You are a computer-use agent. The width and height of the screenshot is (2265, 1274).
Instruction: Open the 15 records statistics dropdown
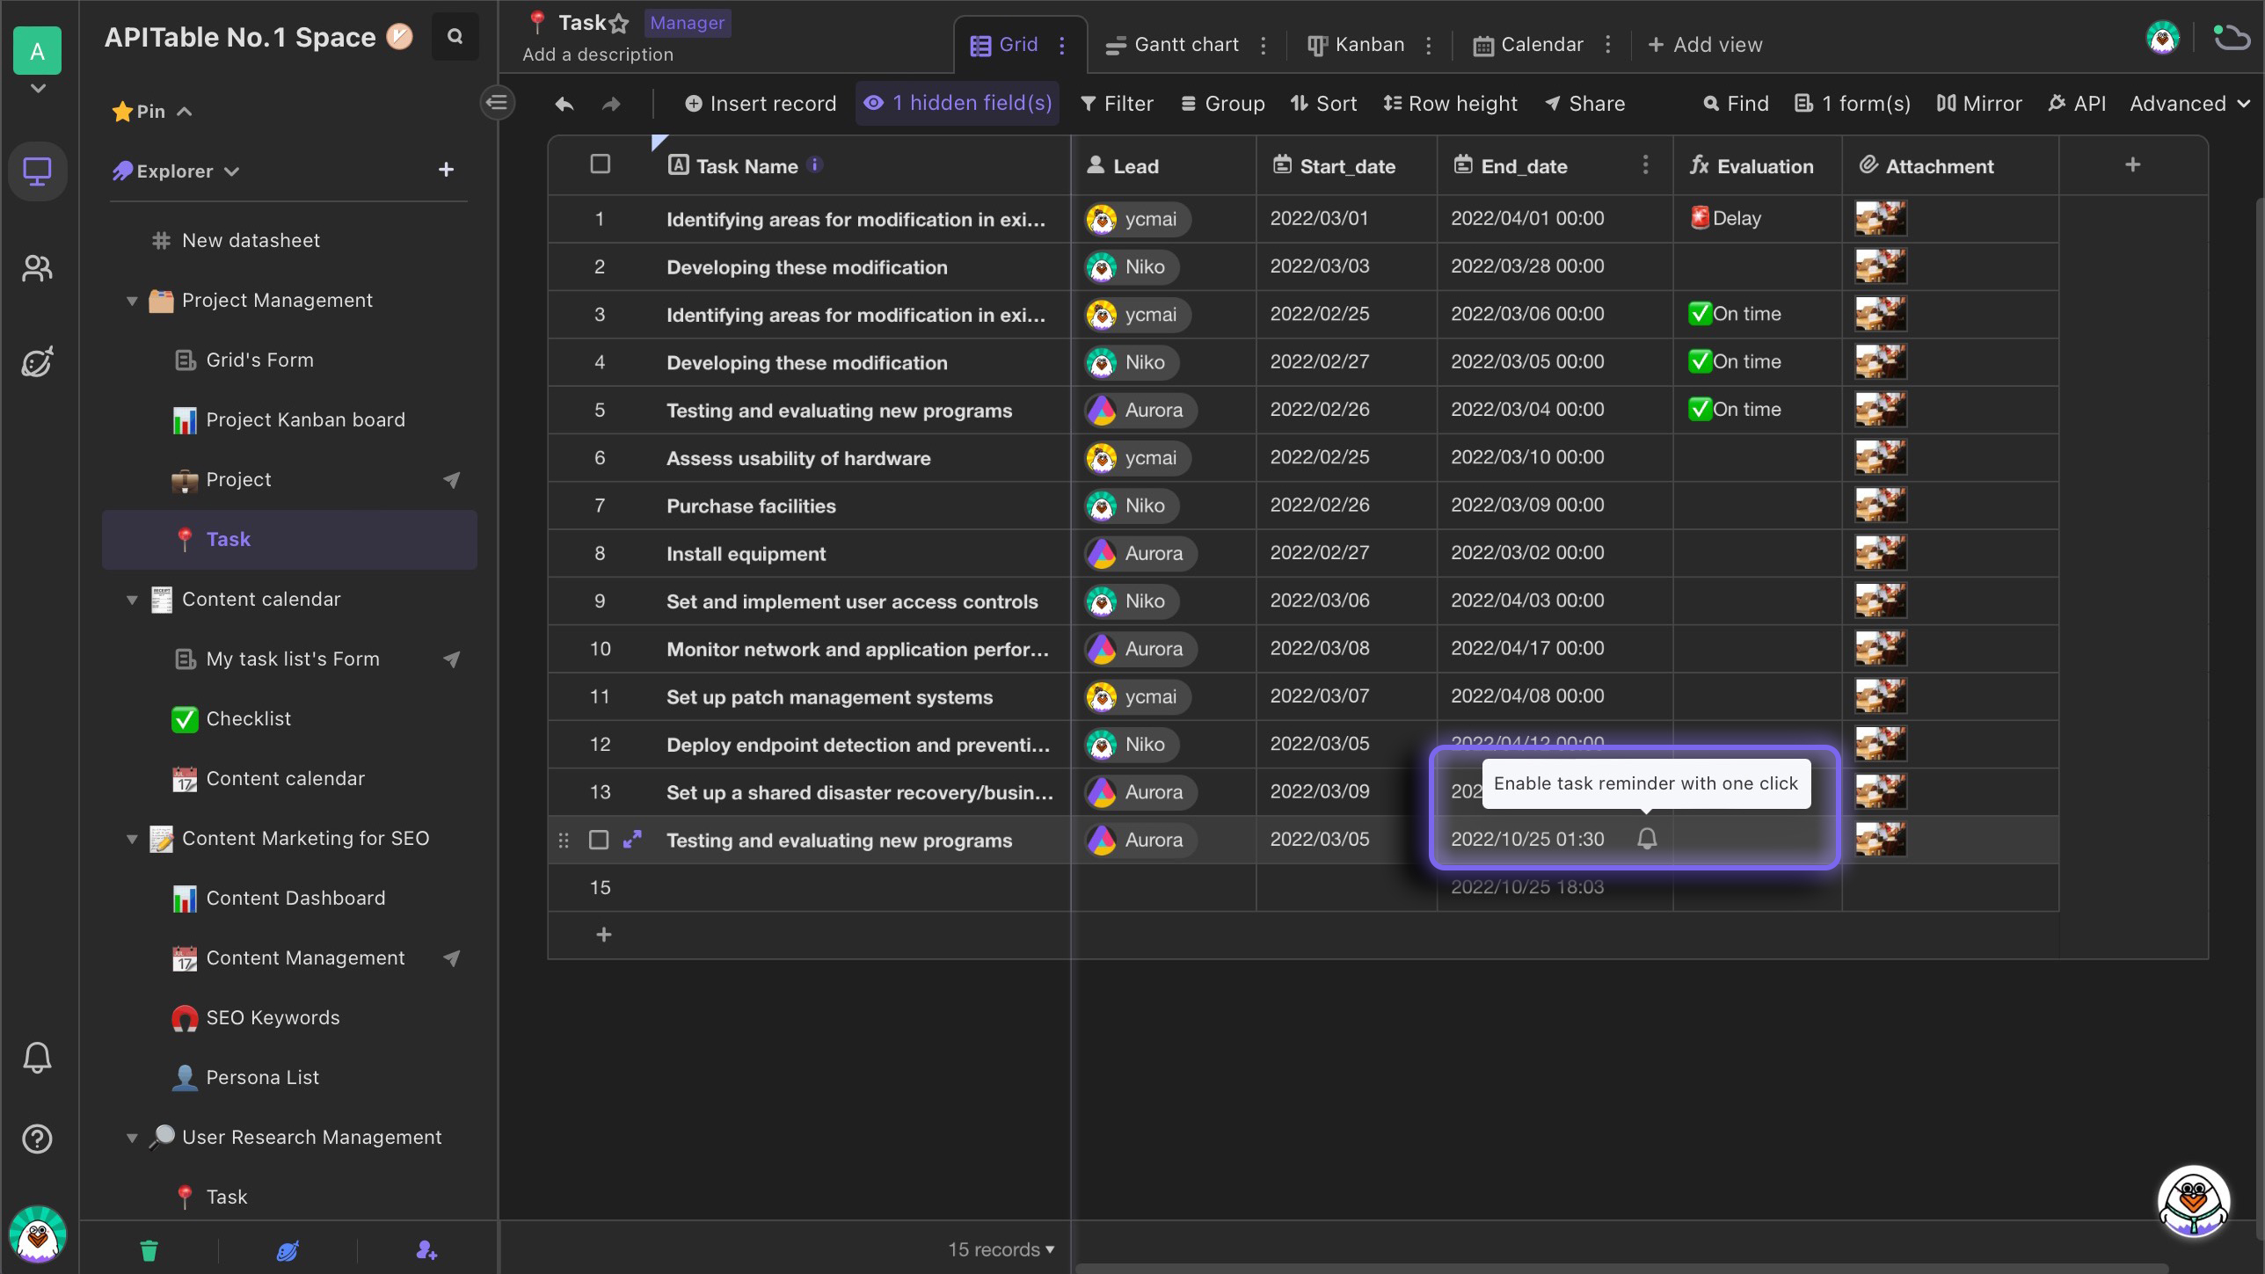pos(1001,1249)
